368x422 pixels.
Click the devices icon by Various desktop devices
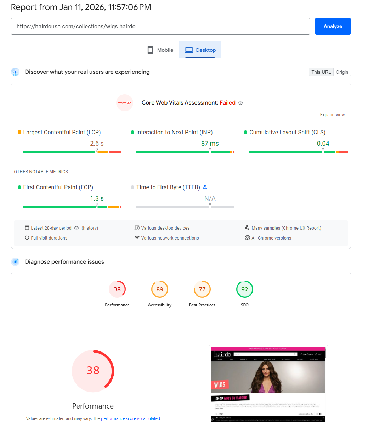click(137, 228)
